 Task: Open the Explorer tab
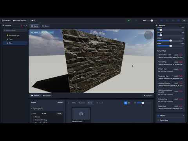coord(35,96)
